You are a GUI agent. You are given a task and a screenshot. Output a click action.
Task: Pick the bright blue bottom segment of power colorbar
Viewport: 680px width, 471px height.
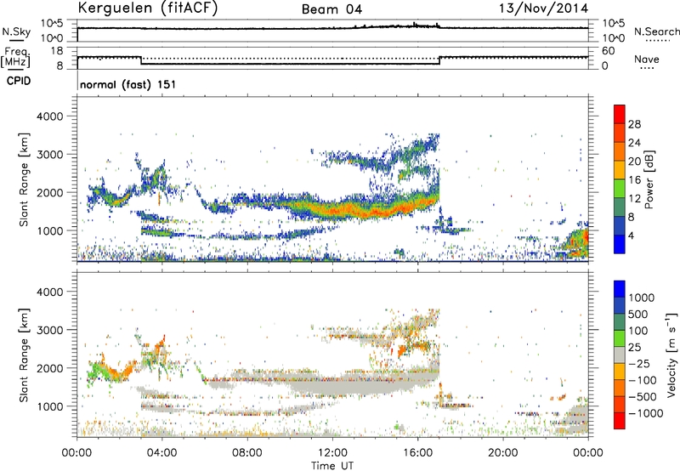click(x=620, y=245)
